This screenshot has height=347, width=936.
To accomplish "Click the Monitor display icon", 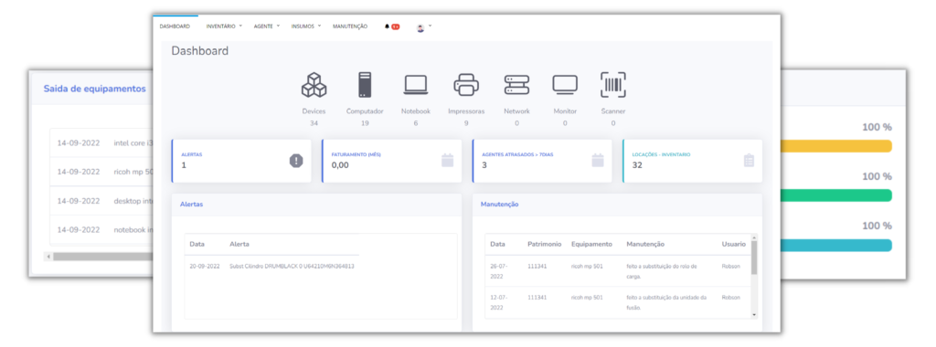I will pos(565,85).
